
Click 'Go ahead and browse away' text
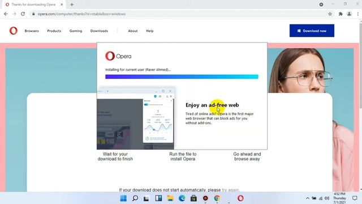(x=247, y=156)
